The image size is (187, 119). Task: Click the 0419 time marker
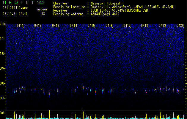tap(162, 26)
